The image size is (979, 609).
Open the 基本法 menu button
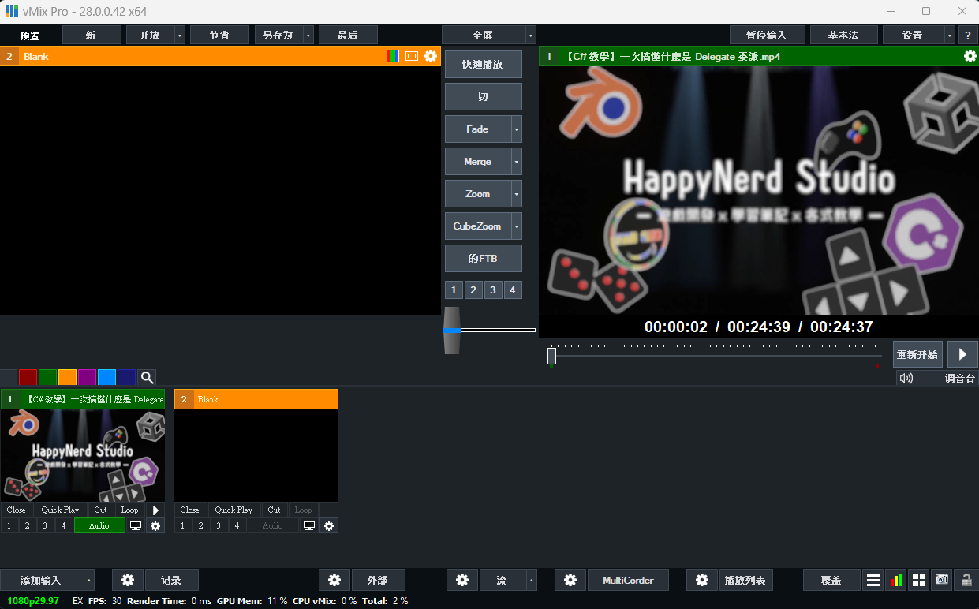(843, 35)
